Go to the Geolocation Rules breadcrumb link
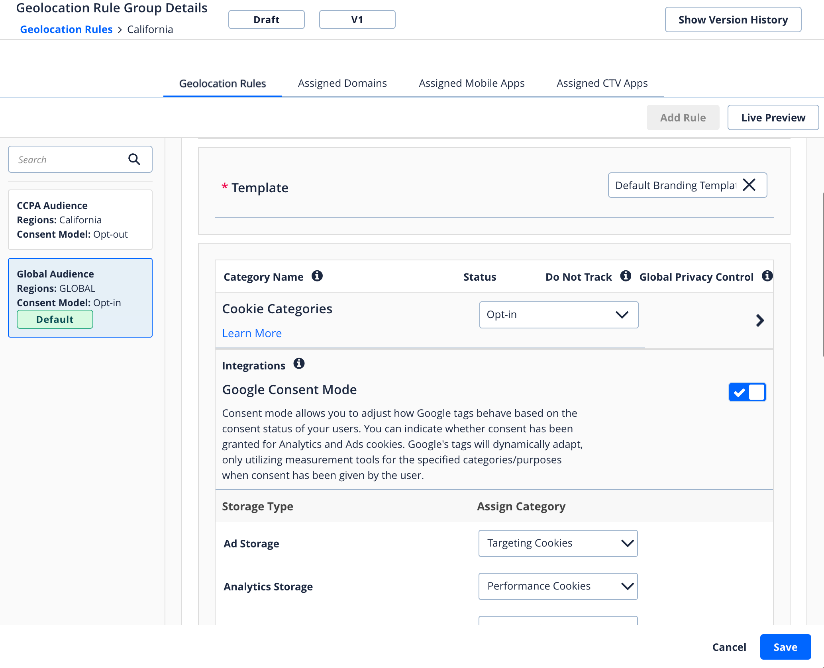The width and height of the screenshot is (824, 668). [66, 29]
